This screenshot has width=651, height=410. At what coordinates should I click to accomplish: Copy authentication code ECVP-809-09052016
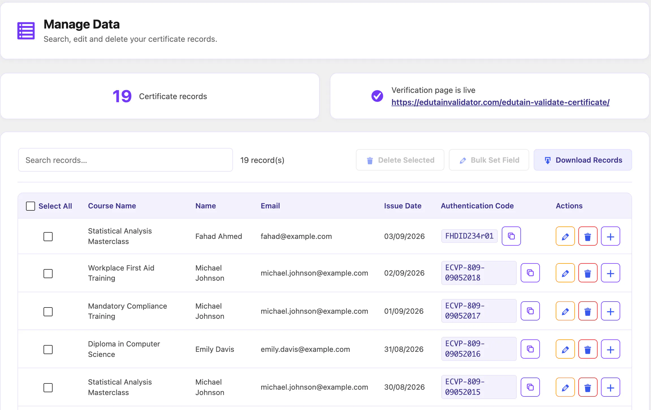[530, 349]
